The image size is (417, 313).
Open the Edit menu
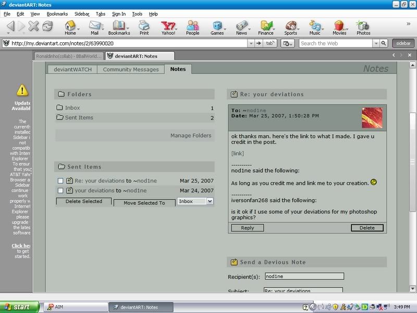tap(20, 14)
